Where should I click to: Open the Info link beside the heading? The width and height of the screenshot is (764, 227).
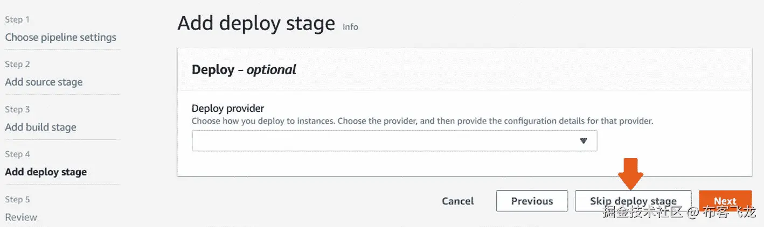[x=350, y=27]
